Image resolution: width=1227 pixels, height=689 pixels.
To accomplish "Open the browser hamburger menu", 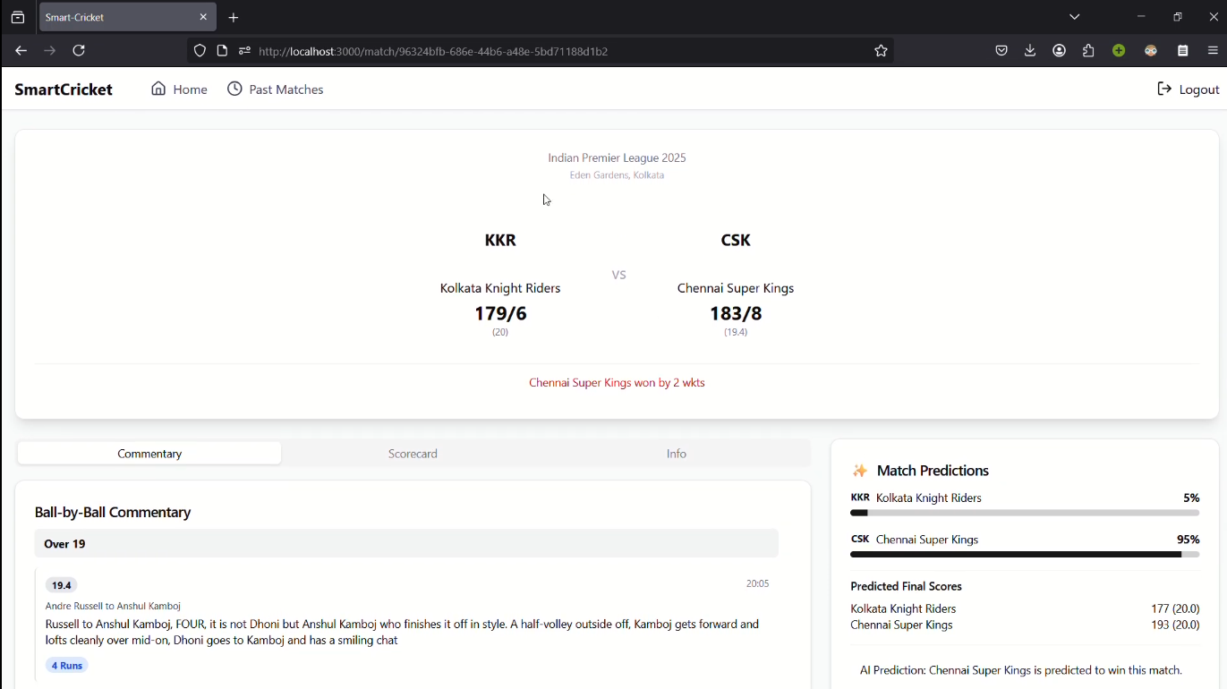I will 1213,51.
